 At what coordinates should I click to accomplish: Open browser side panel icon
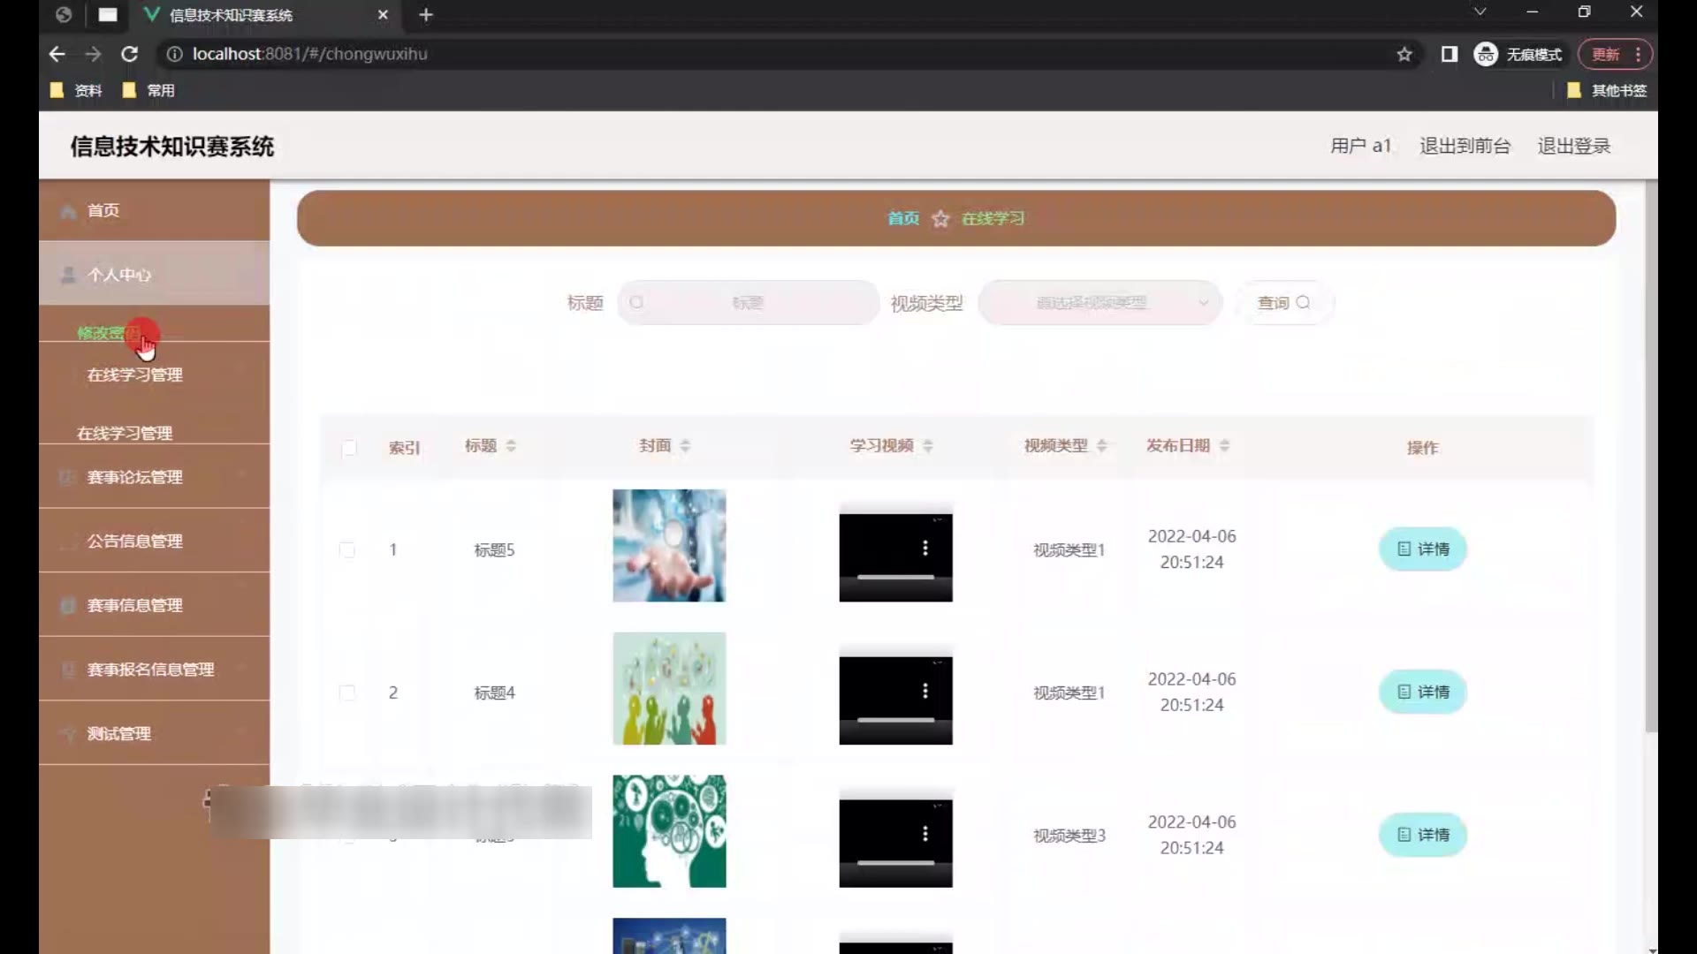point(1450,55)
